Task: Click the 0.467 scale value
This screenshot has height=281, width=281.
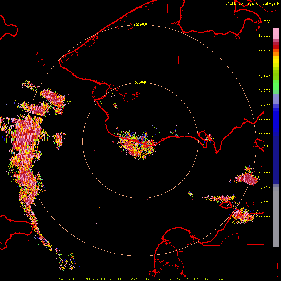Action: click(x=264, y=174)
